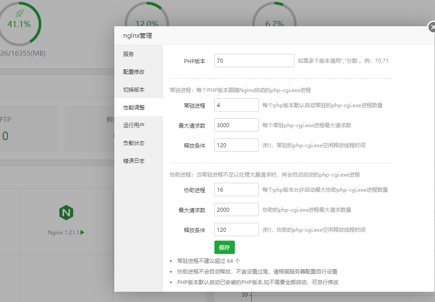Image resolution: width=435 pixels, height=302 pixels.
Task: View the 负载状态 tab
Action: click(x=139, y=142)
